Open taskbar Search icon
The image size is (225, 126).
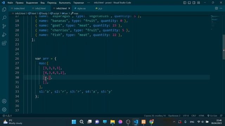pyautogui.click(x=82, y=122)
